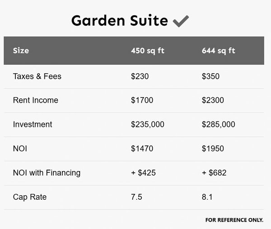The image size is (271, 229).
Task: Click the checkmark icon beside Garden Suite
Action: (181, 21)
